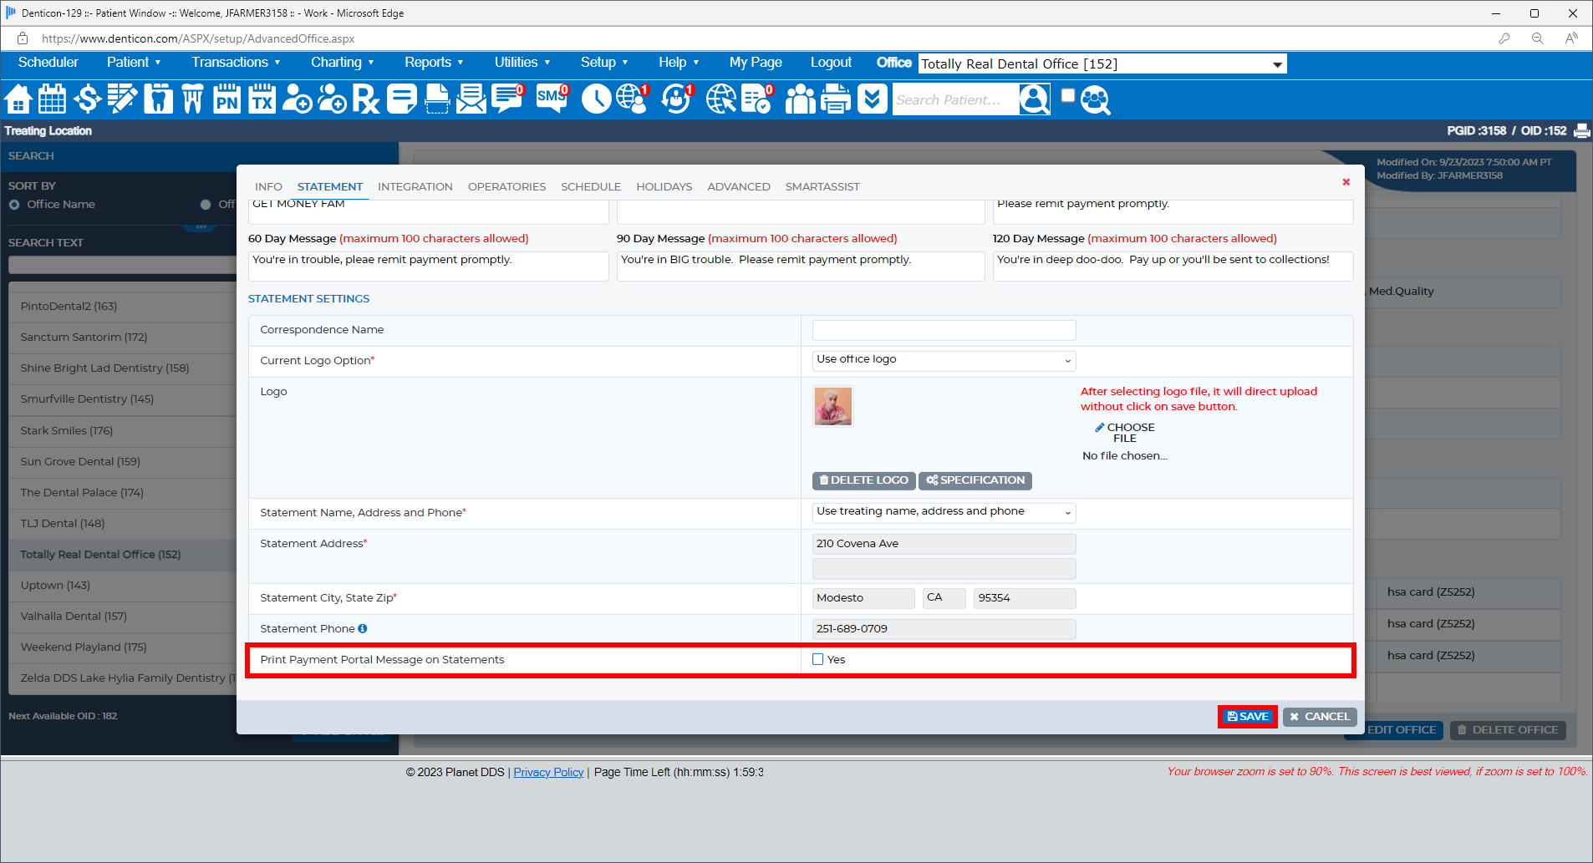Expand Statement Name, Address and Phone dropdown
Viewport: 1593px width, 863px height.
944,512
